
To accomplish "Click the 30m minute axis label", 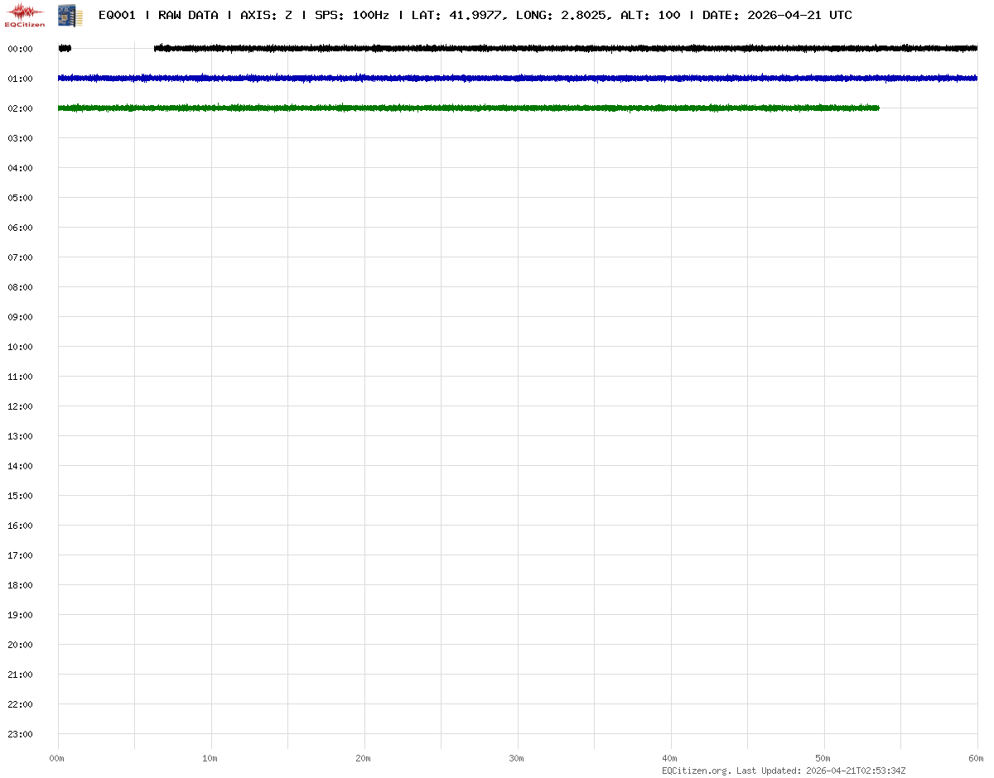I will coord(517,758).
